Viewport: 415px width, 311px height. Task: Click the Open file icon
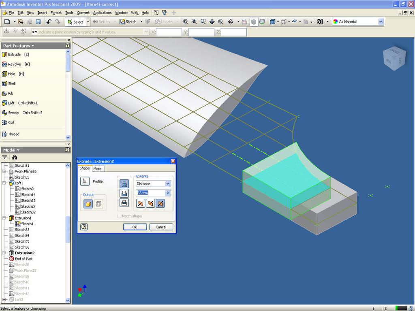pos(21,22)
